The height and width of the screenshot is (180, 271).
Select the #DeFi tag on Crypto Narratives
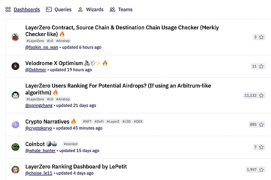click(x=99, y=121)
